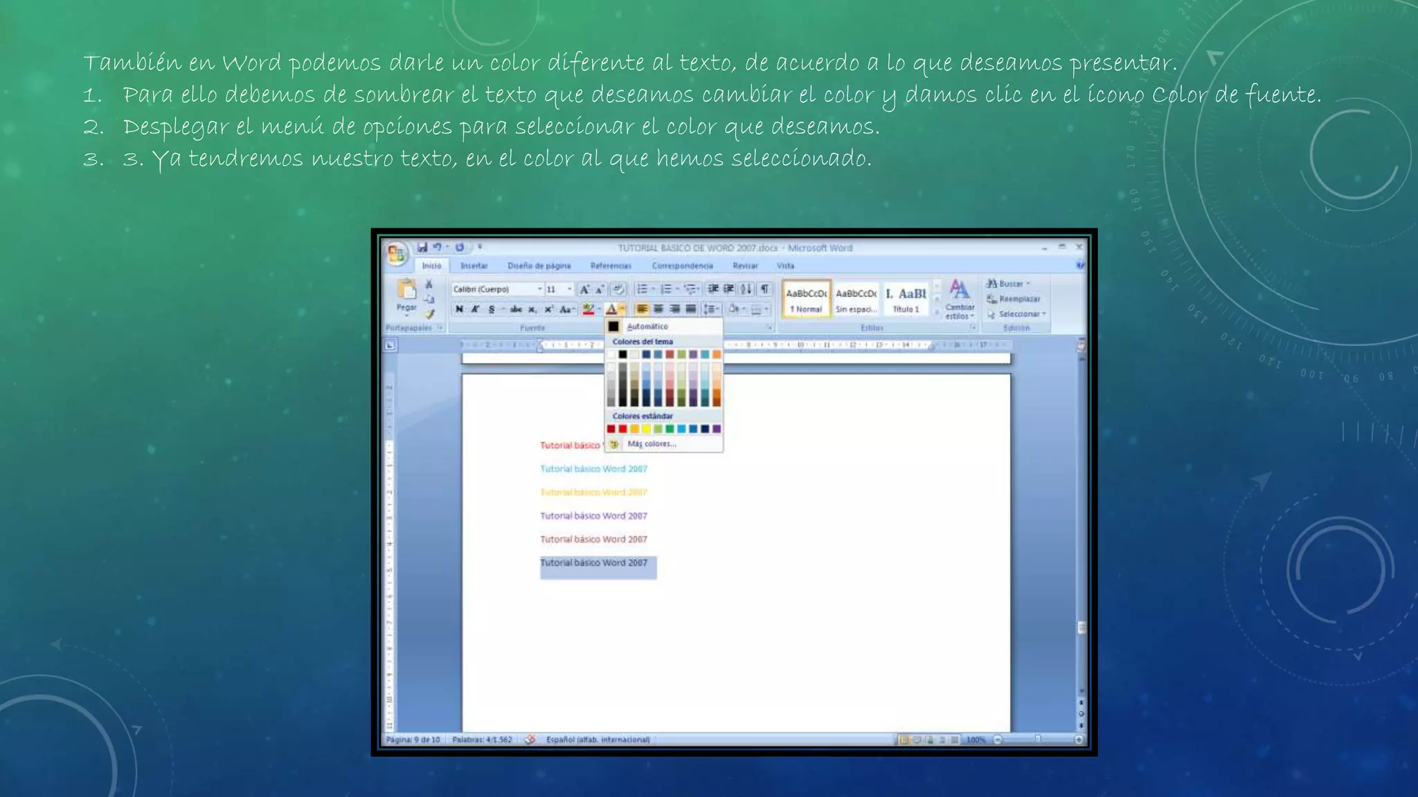Choose the Automático color option
1418x797 pixels.
[x=663, y=327]
